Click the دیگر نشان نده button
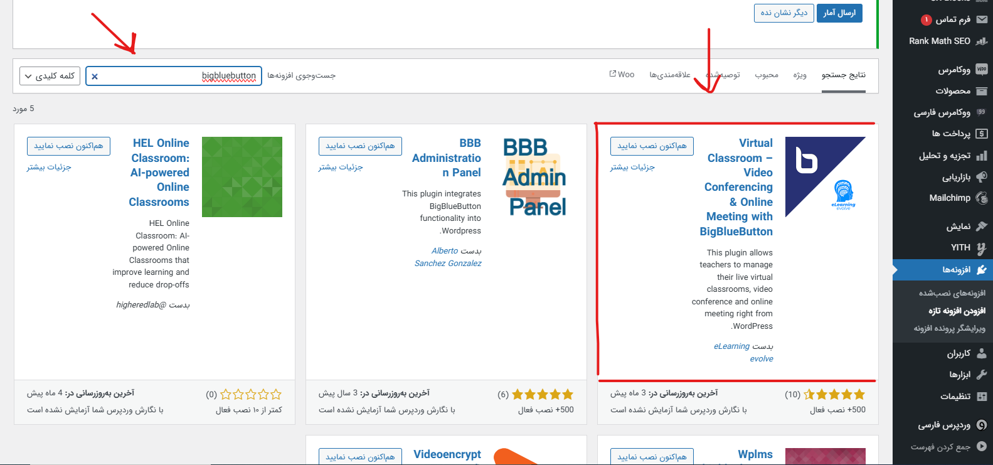This screenshot has height=465, width=993. click(784, 13)
